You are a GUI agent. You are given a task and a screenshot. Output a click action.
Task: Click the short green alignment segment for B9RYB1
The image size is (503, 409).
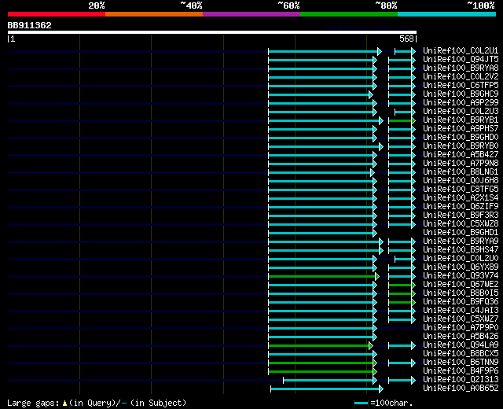[400, 120]
